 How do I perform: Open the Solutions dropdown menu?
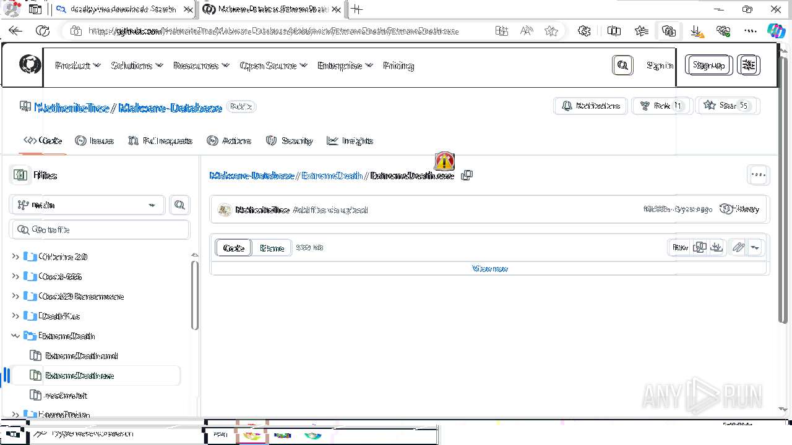(x=137, y=66)
